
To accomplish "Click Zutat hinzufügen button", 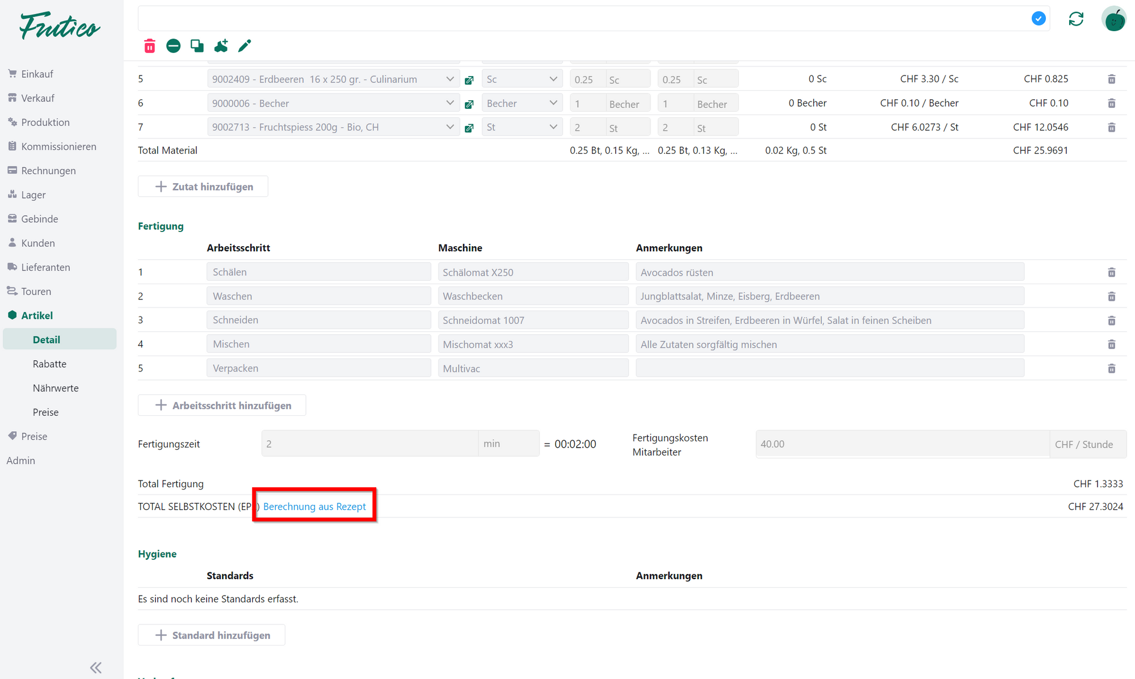I will coord(203,187).
